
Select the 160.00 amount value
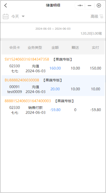point(55,68)
